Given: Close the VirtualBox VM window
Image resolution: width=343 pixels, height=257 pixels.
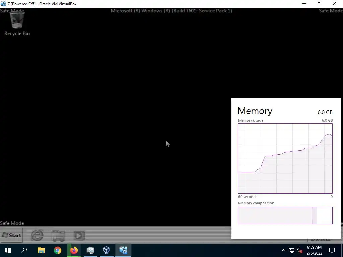Looking at the screenshot, I should [335, 4].
